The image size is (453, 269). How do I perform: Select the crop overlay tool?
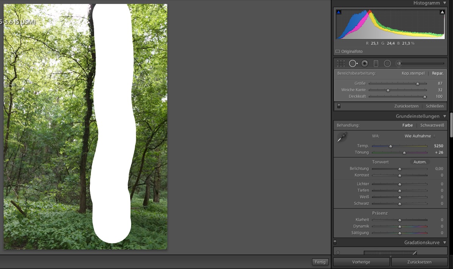(341, 63)
